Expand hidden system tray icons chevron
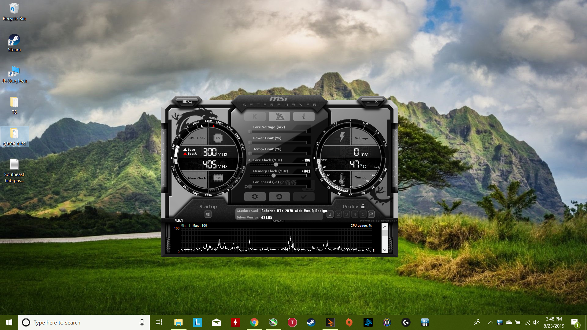Viewport: 587px width, 330px height. point(490,322)
